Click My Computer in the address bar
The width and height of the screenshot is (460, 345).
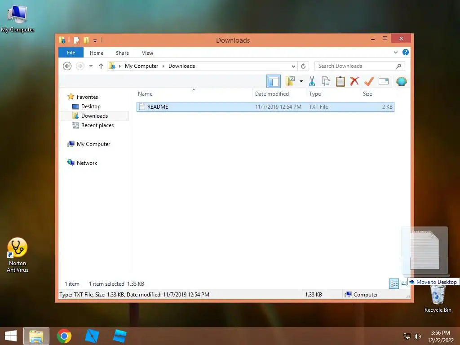point(142,66)
